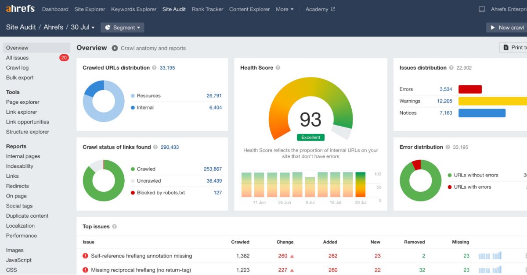527x275 pixels.
Task: Go to Keywords Explorer
Action: (x=134, y=9)
